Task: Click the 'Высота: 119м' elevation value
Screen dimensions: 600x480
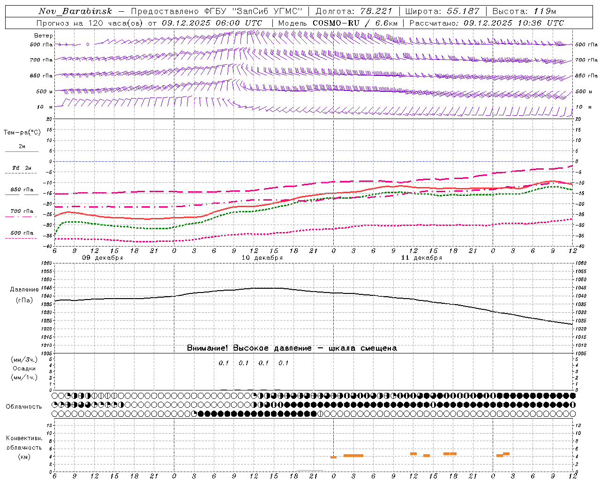Action: [x=524, y=11]
